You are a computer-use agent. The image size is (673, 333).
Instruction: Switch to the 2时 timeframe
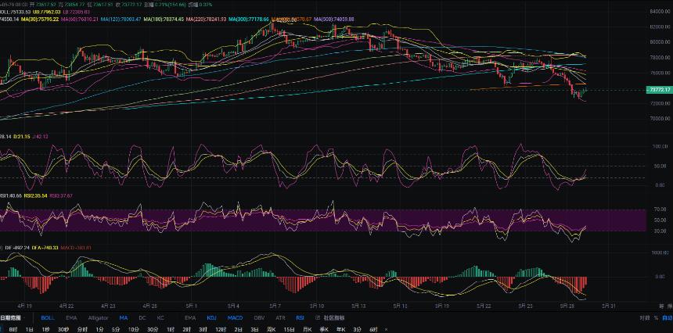[x=186, y=329]
